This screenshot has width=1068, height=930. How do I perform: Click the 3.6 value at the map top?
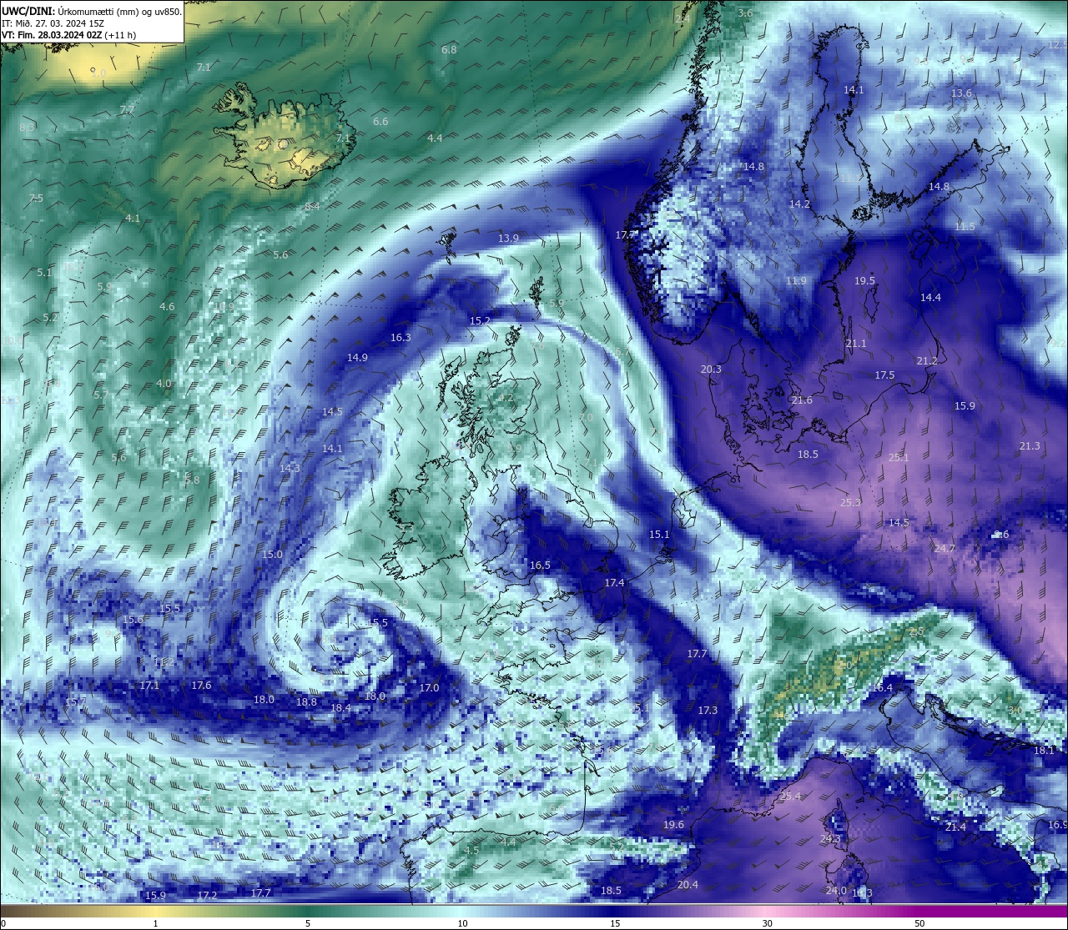tap(746, 13)
